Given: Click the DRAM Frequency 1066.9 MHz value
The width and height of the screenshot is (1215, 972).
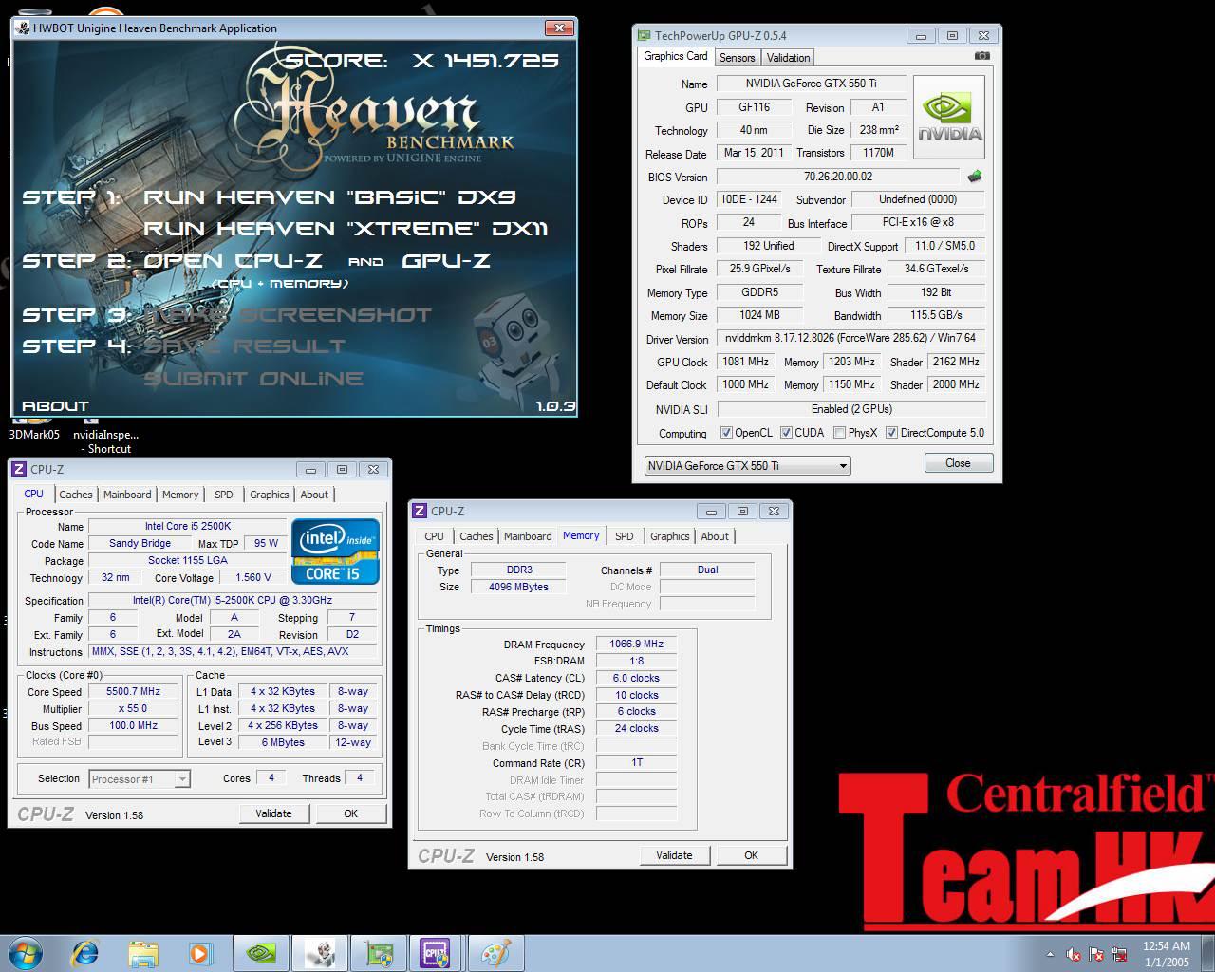Looking at the screenshot, I should (x=636, y=644).
